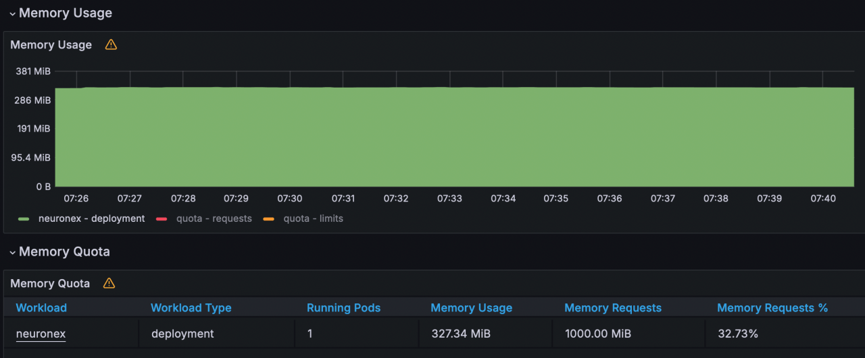Click warning icon beside Memory Usage panel title

click(111, 44)
